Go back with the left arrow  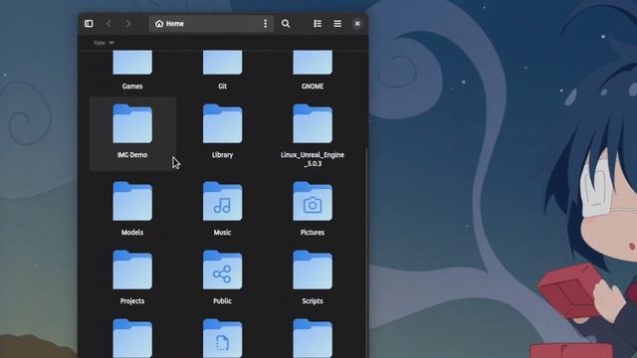pyautogui.click(x=108, y=24)
